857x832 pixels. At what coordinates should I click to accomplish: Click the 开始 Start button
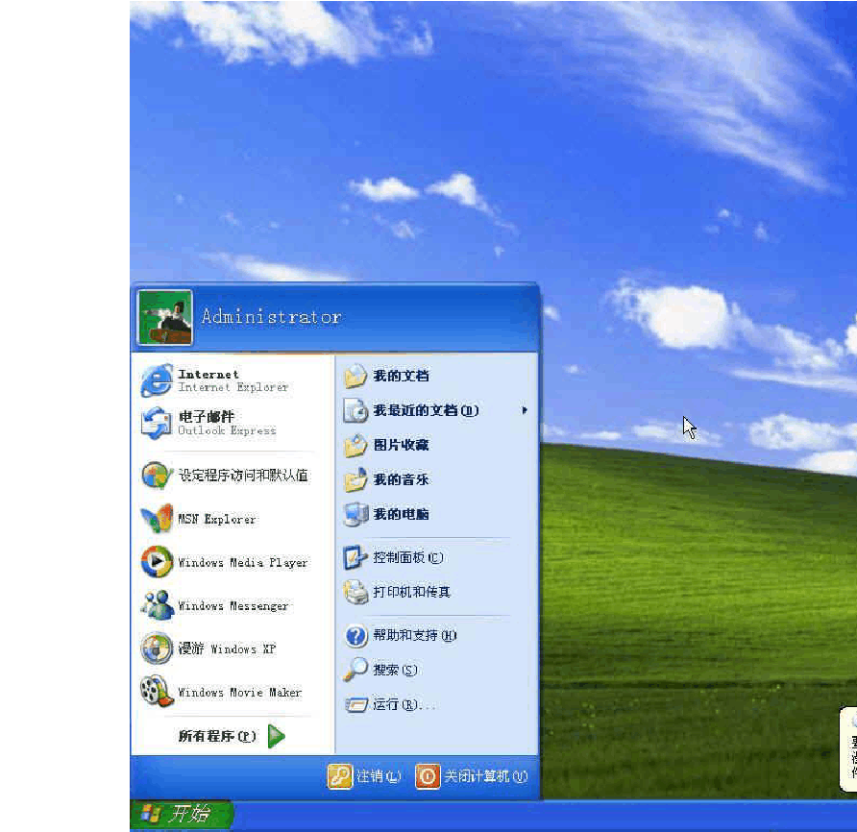[182, 815]
